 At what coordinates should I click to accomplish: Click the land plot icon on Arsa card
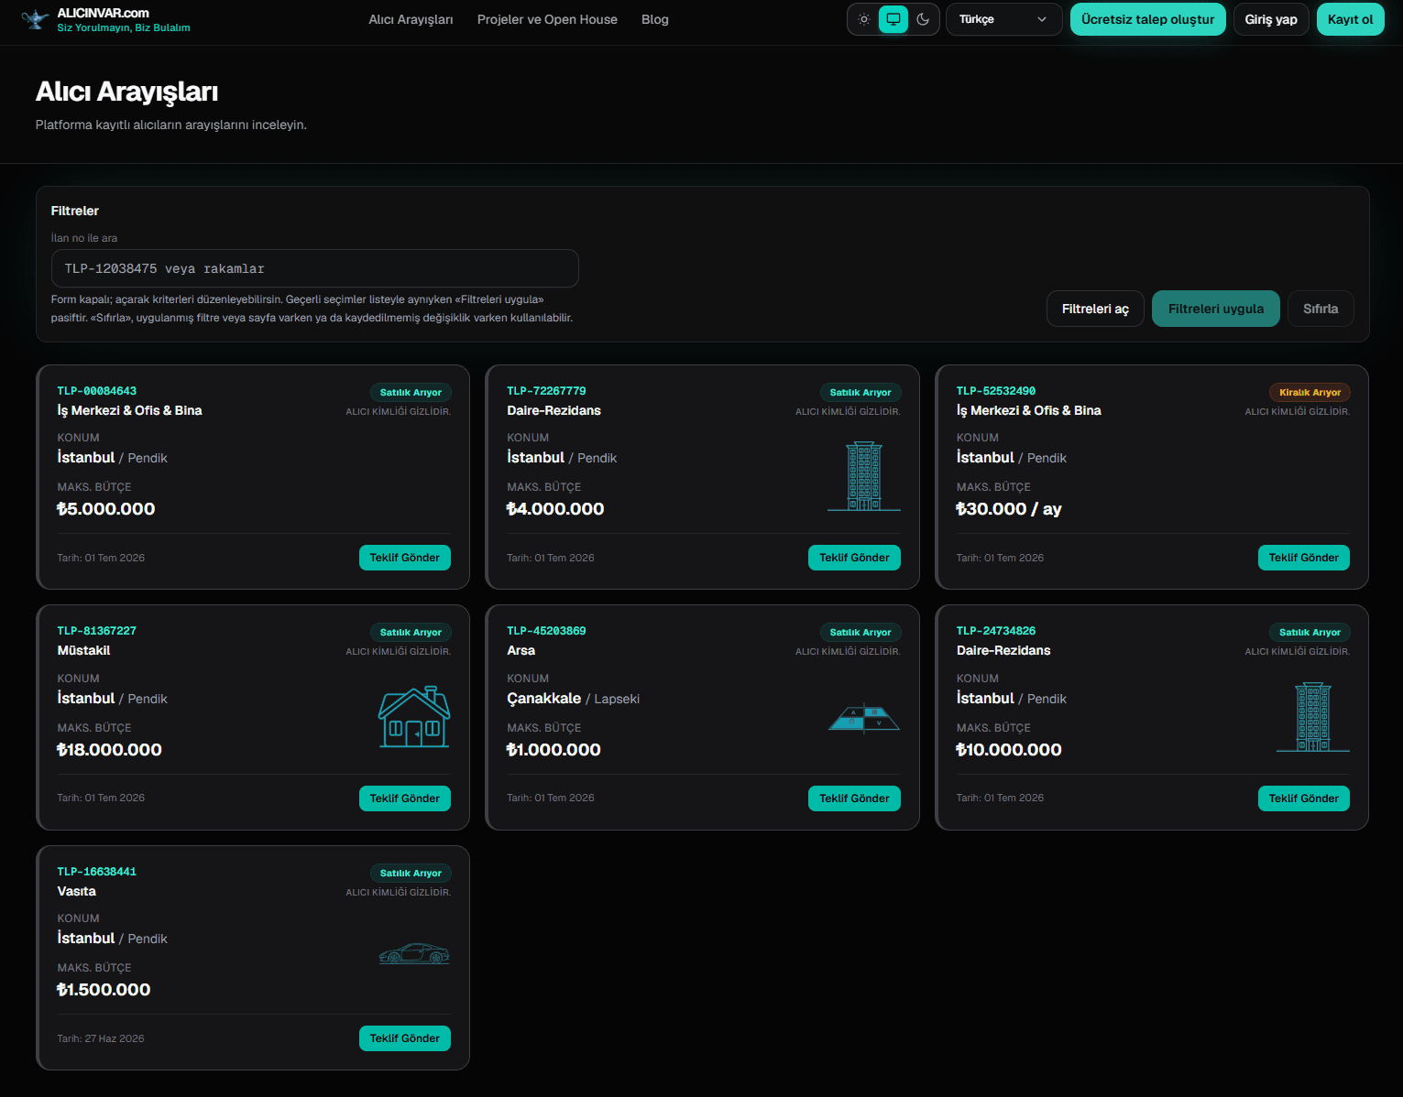tap(863, 718)
